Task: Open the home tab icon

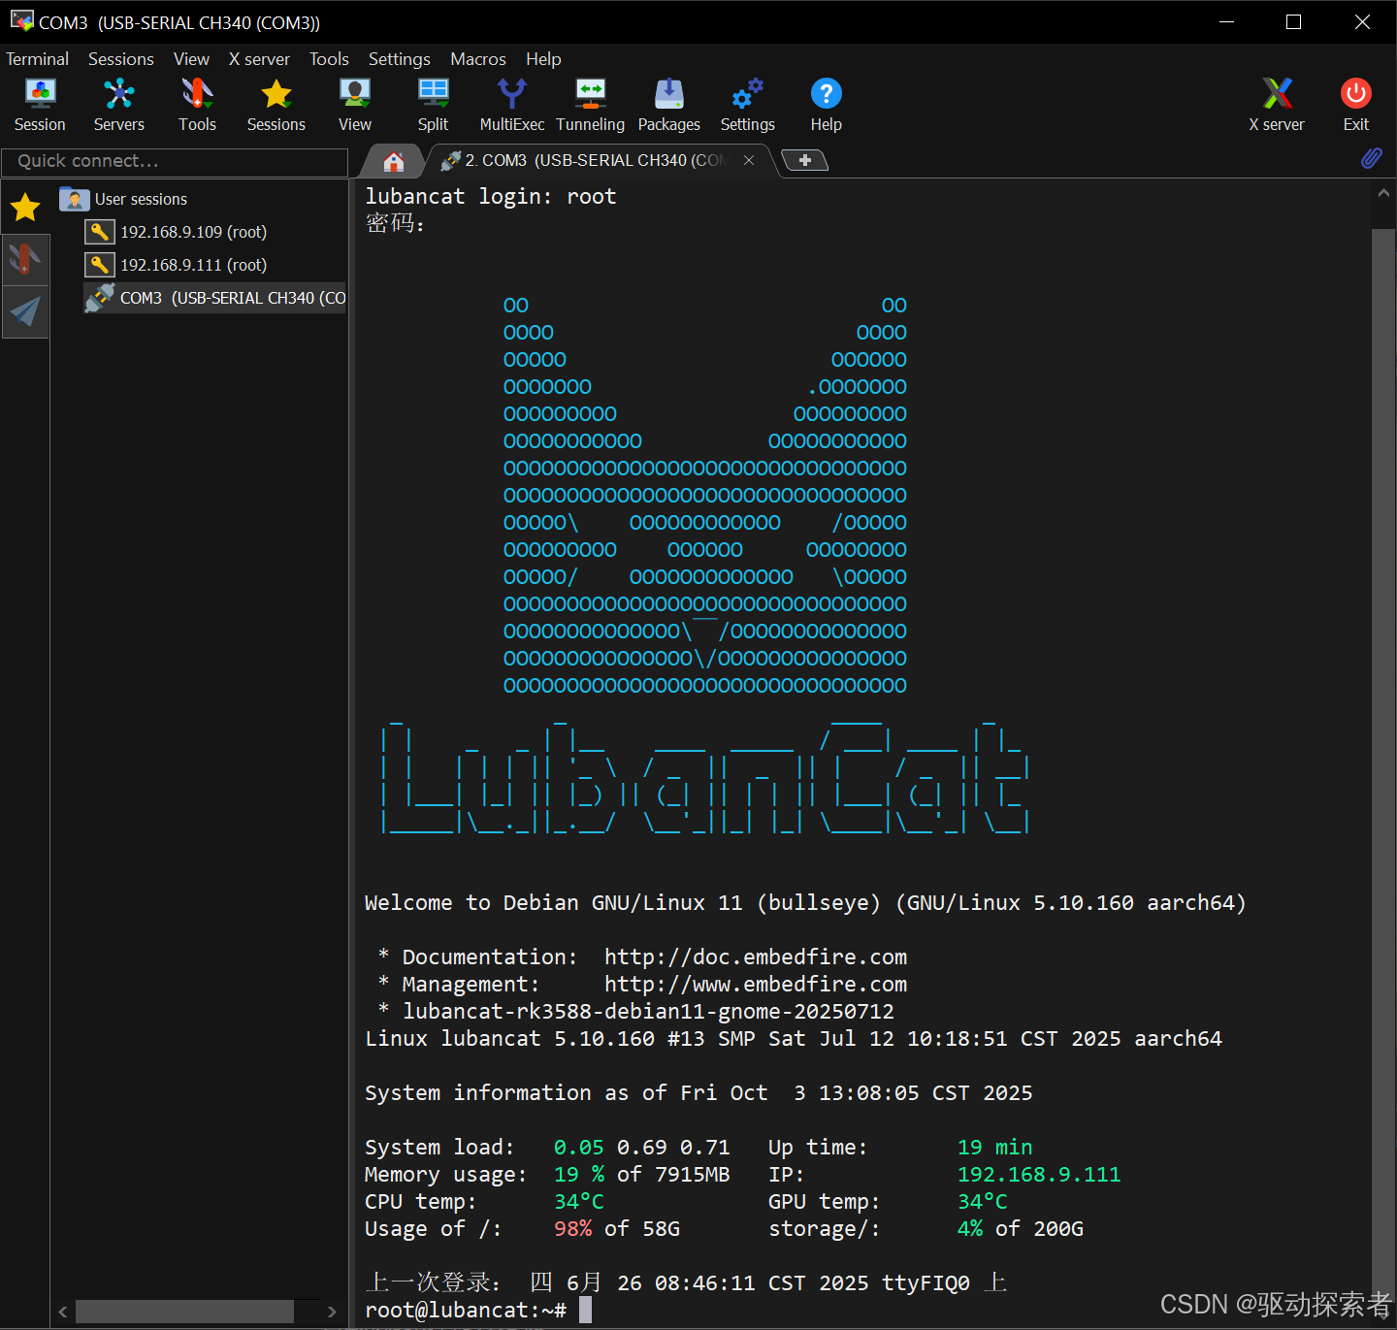Action: (393, 161)
